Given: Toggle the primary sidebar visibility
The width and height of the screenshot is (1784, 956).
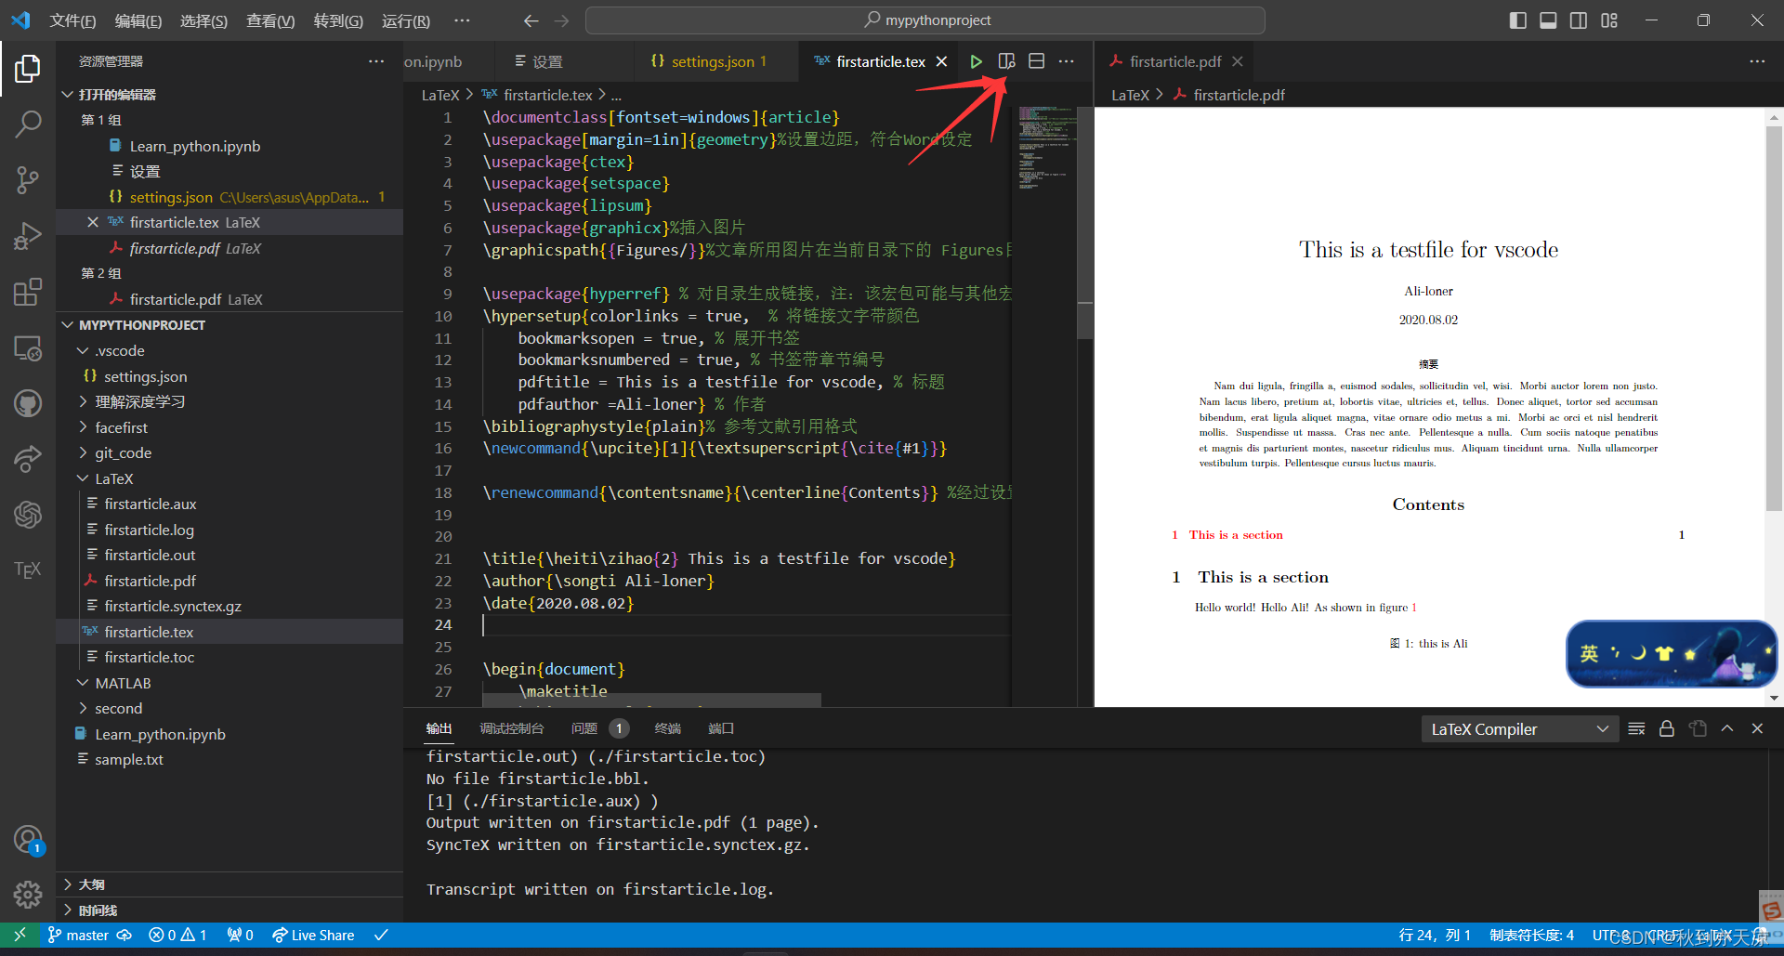Looking at the screenshot, I should (x=1517, y=20).
